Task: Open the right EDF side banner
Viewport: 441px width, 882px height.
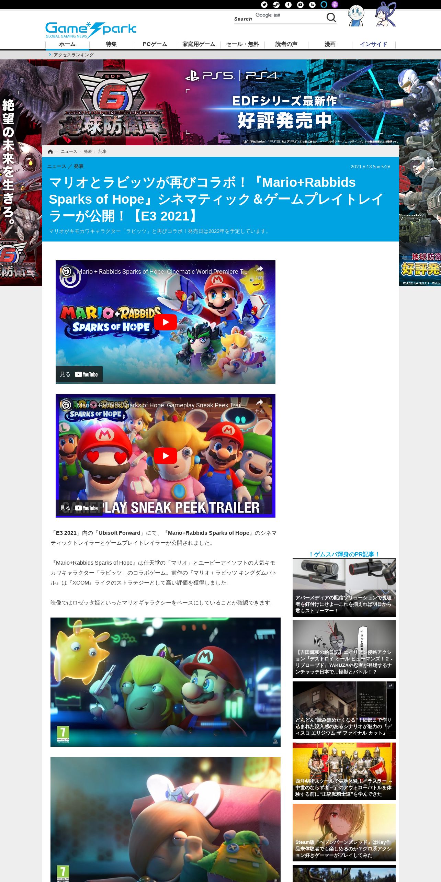Action: pyautogui.click(x=420, y=172)
